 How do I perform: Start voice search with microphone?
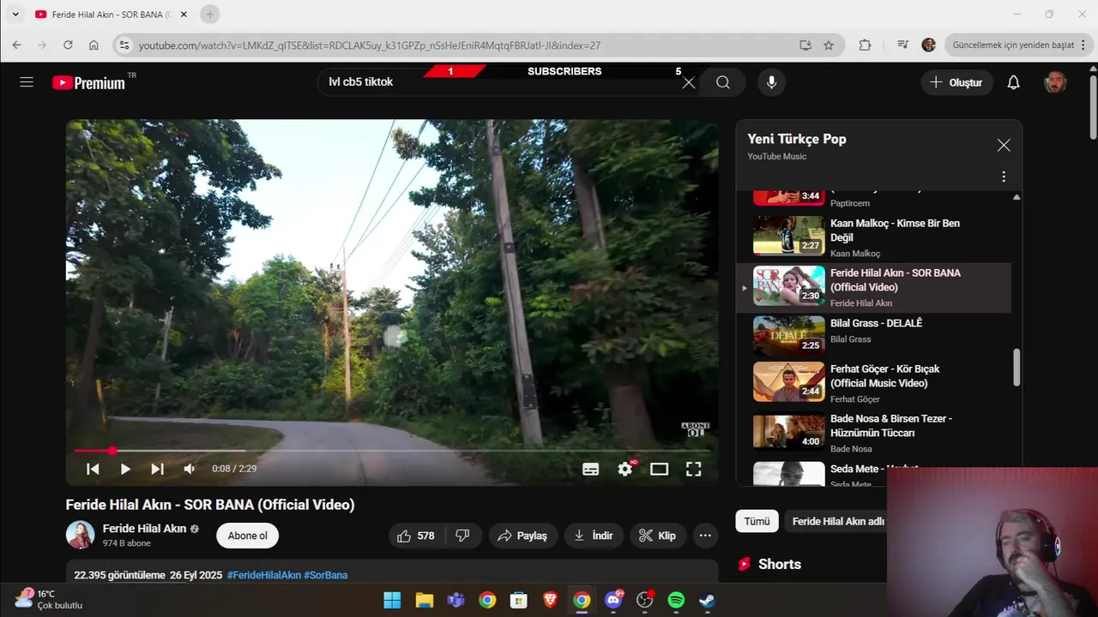coord(771,82)
